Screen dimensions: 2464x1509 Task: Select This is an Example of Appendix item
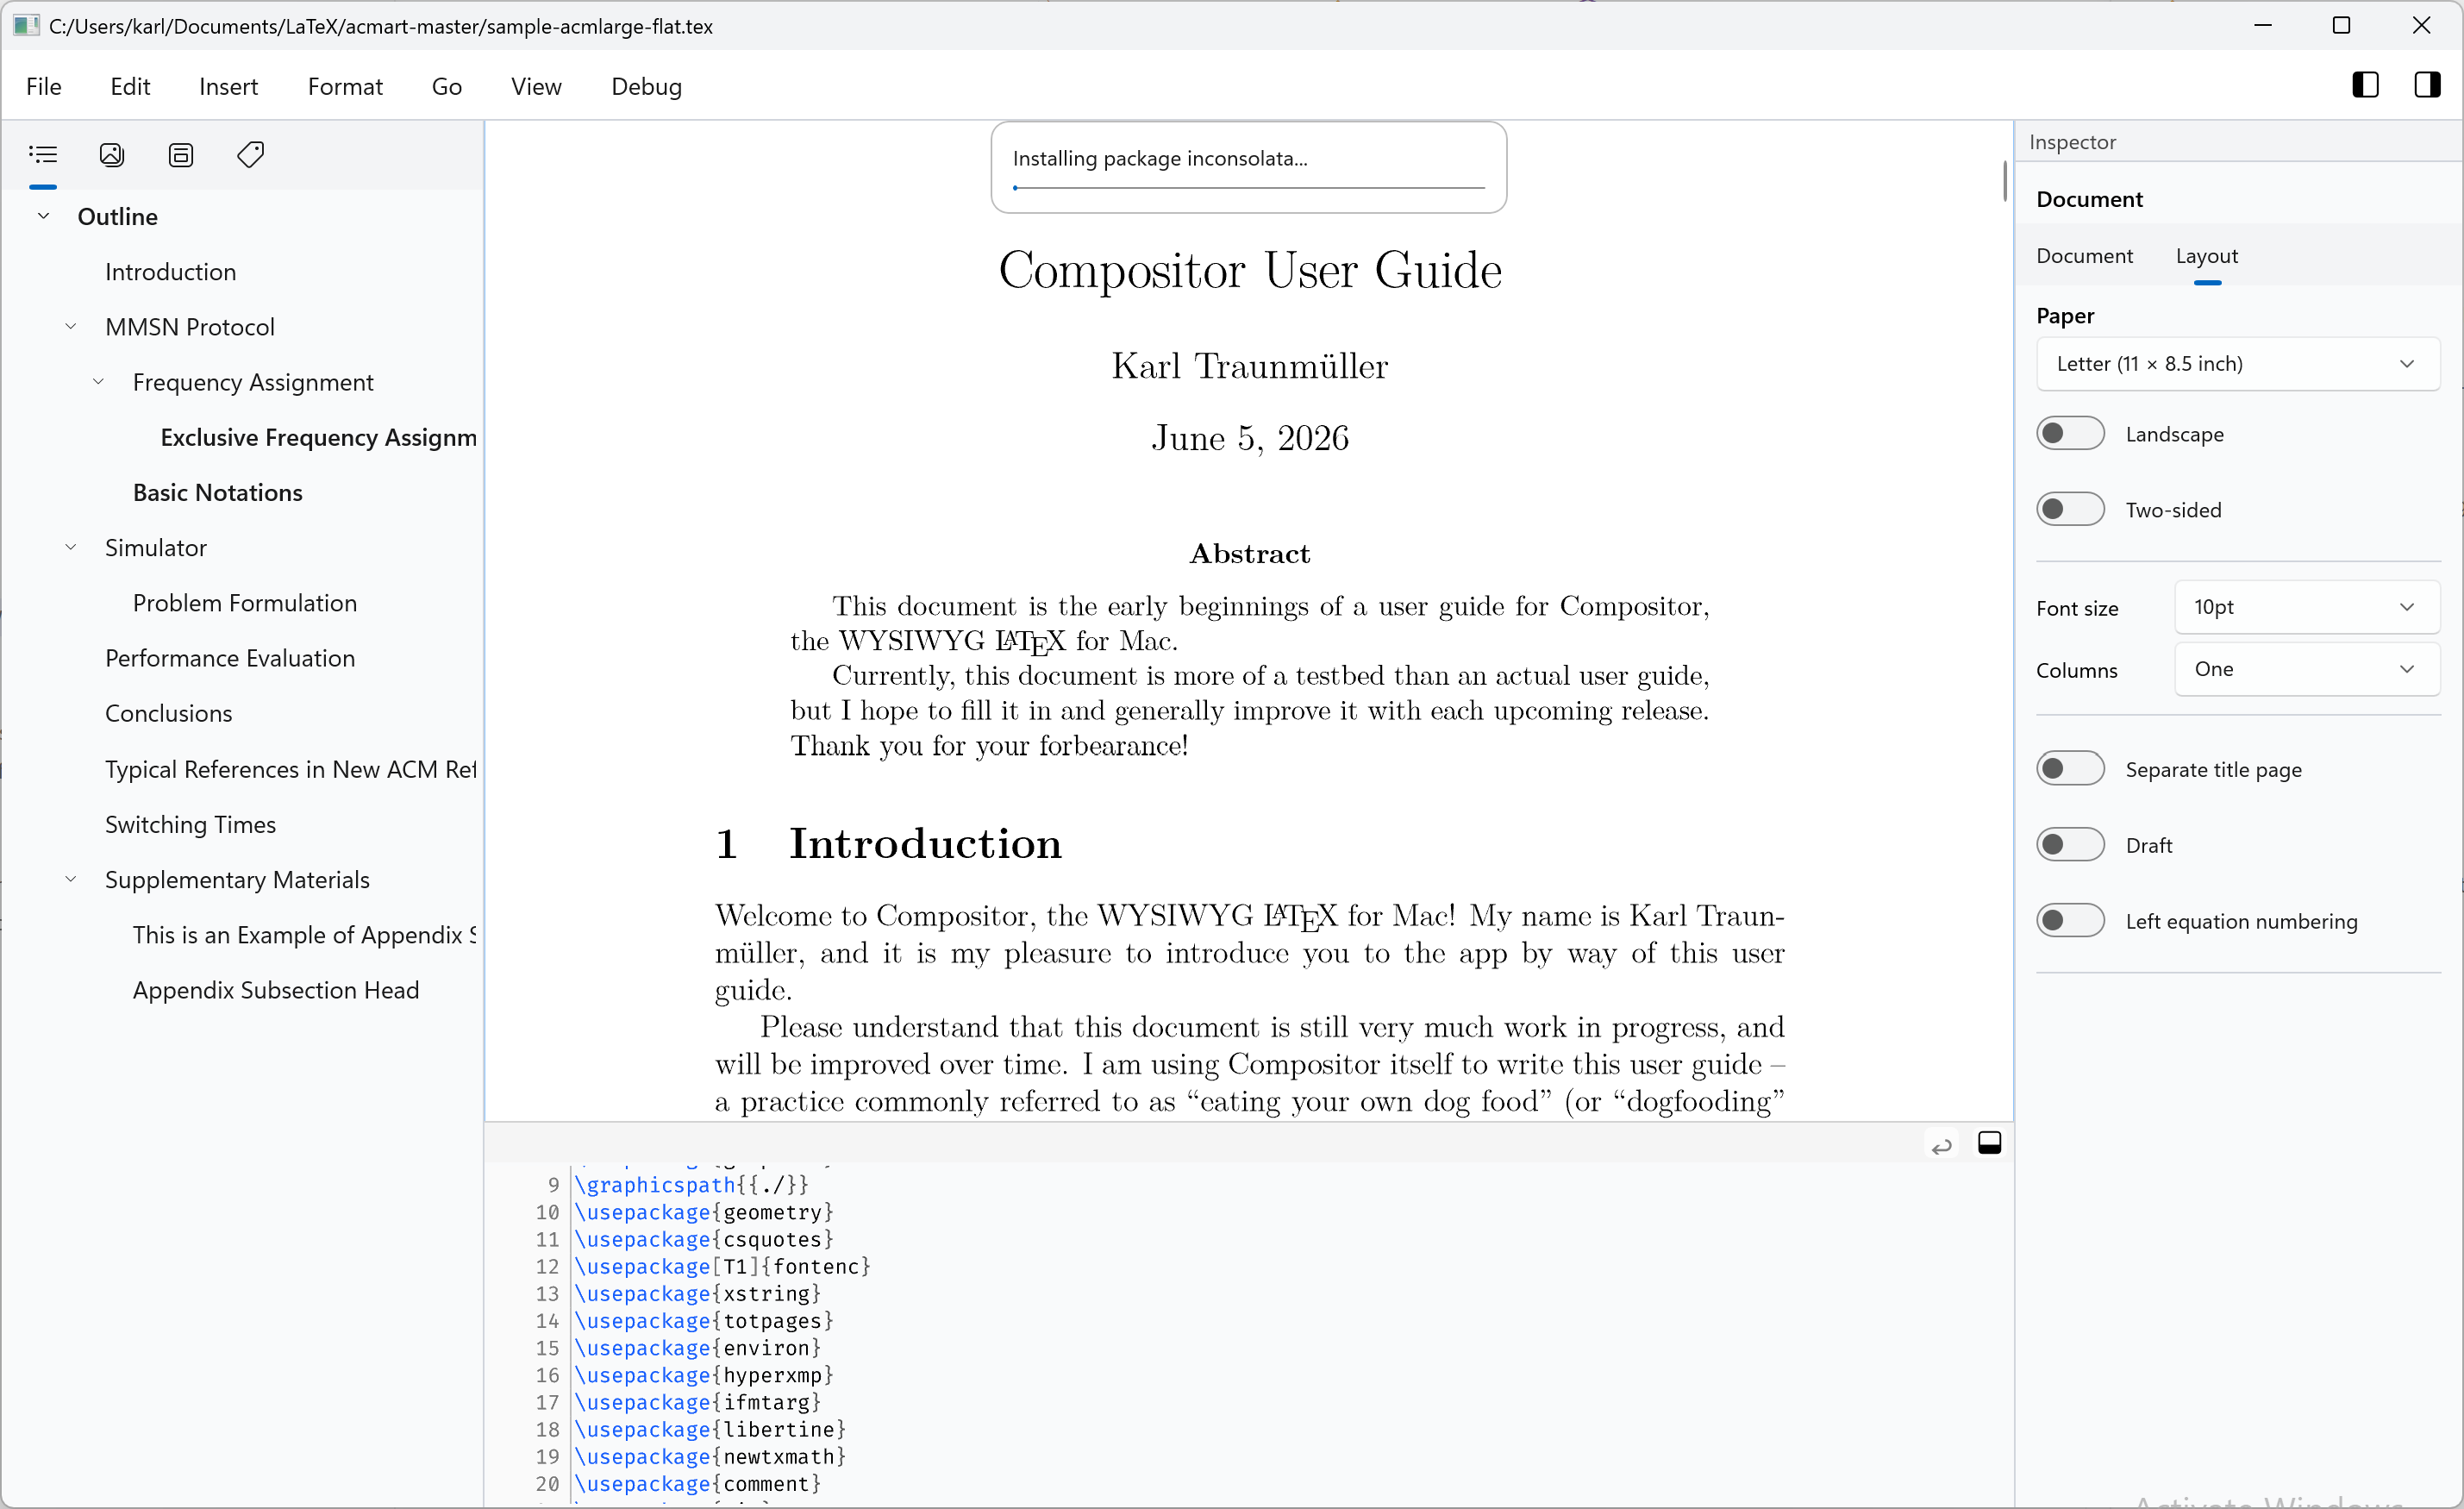[304, 934]
